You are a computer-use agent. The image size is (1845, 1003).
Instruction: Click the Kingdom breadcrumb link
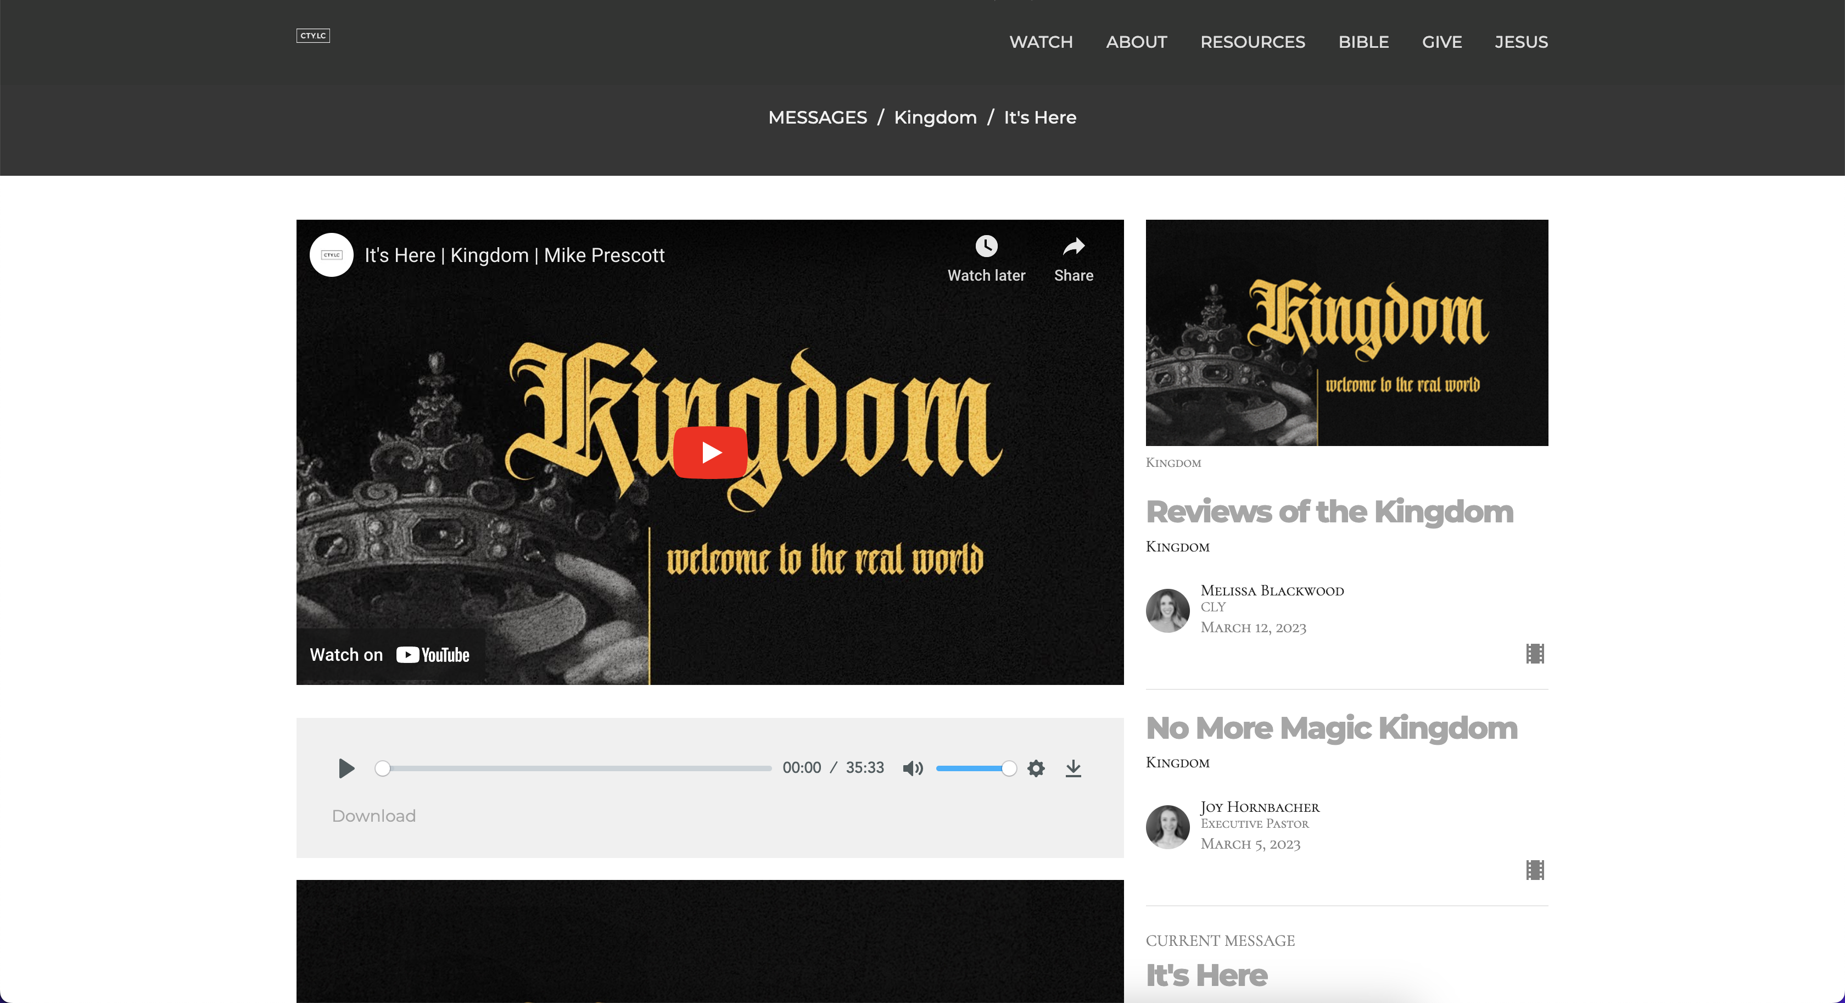(935, 118)
